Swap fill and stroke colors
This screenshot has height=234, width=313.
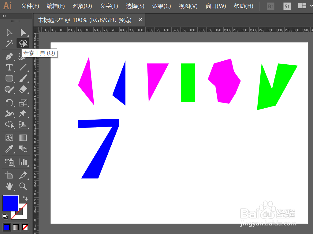(x=25, y=198)
